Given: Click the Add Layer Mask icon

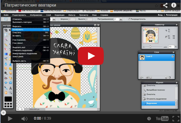Looking at the screenshot, I should click(x=147, y=77).
